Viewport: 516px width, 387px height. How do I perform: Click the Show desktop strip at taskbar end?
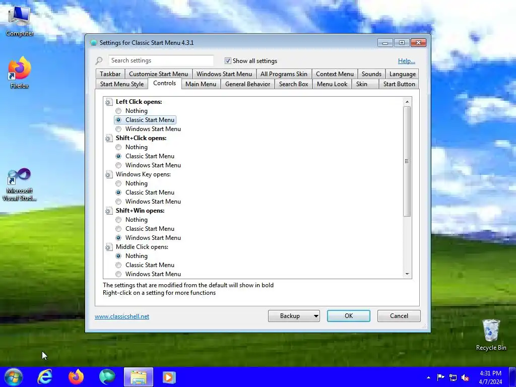512,377
